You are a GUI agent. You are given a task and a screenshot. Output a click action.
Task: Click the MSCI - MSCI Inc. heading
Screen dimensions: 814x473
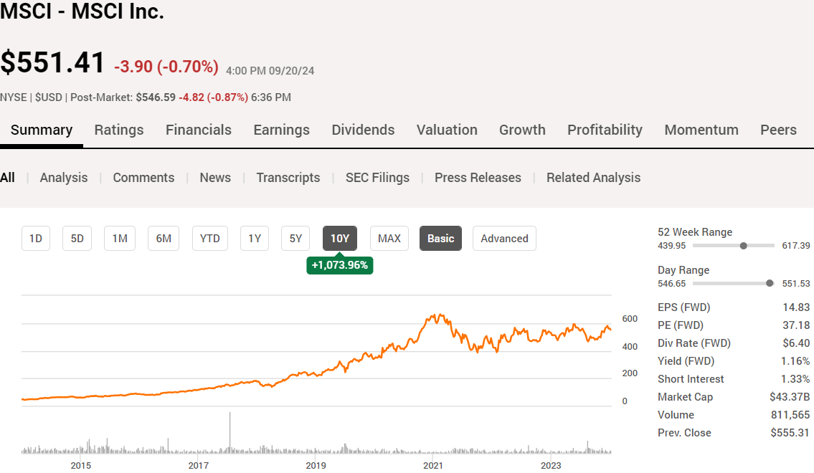(82, 11)
